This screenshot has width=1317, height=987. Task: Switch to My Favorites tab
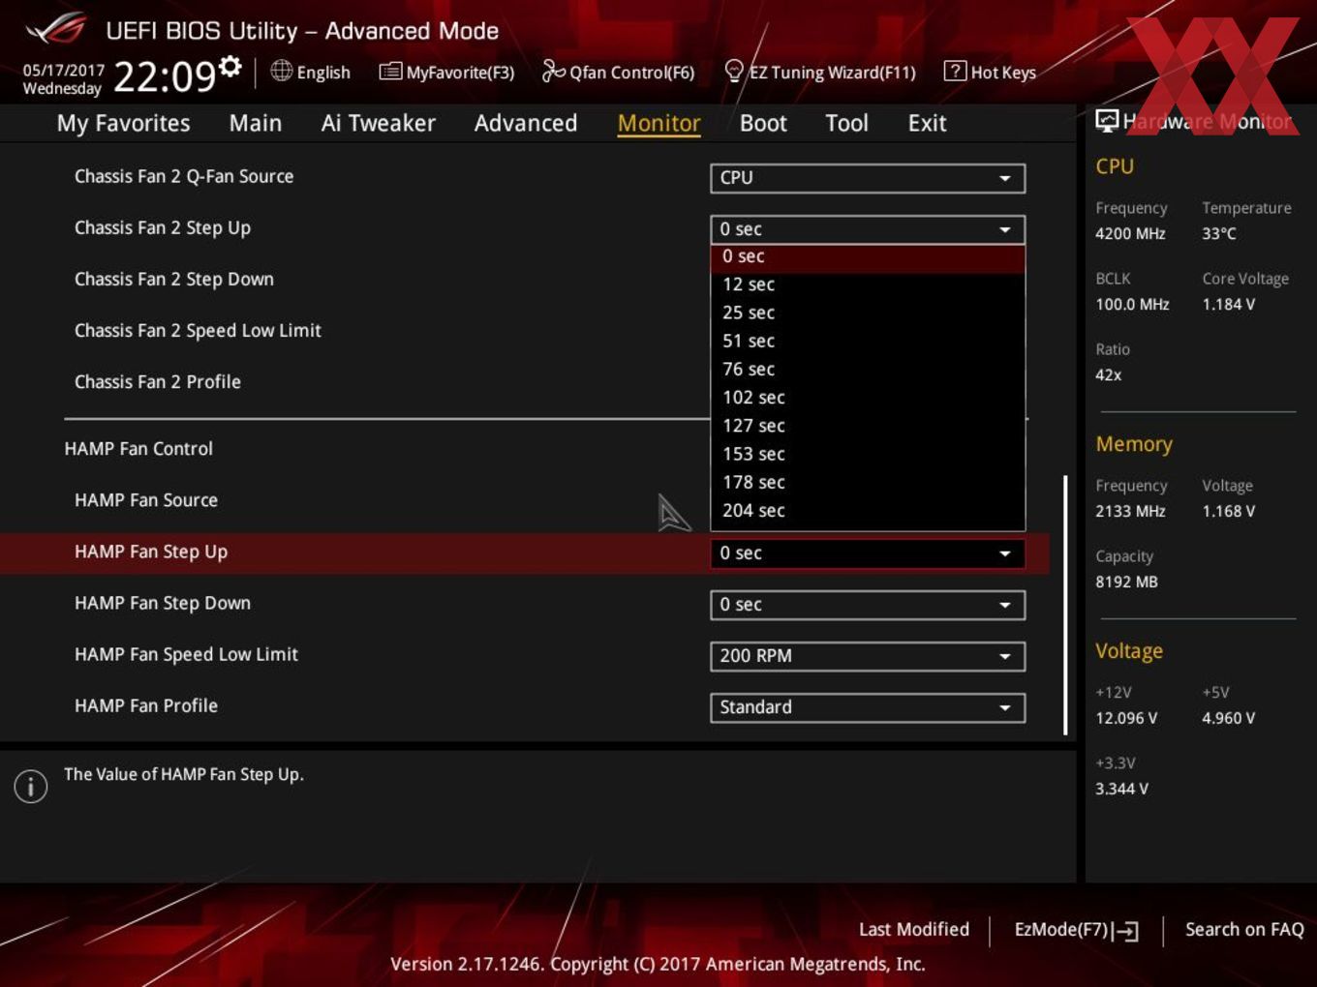coord(123,123)
